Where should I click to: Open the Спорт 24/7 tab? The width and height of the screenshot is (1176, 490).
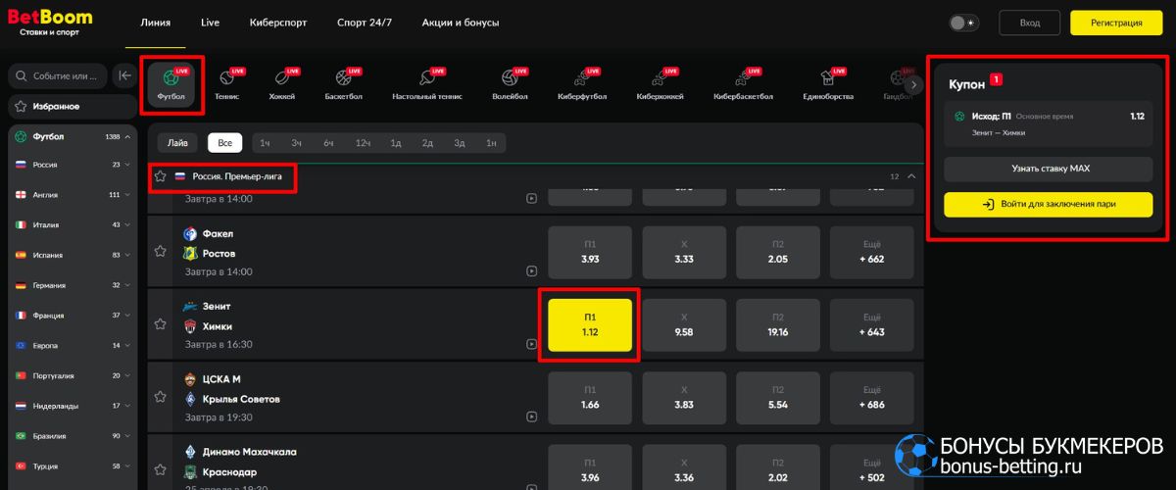[365, 22]
